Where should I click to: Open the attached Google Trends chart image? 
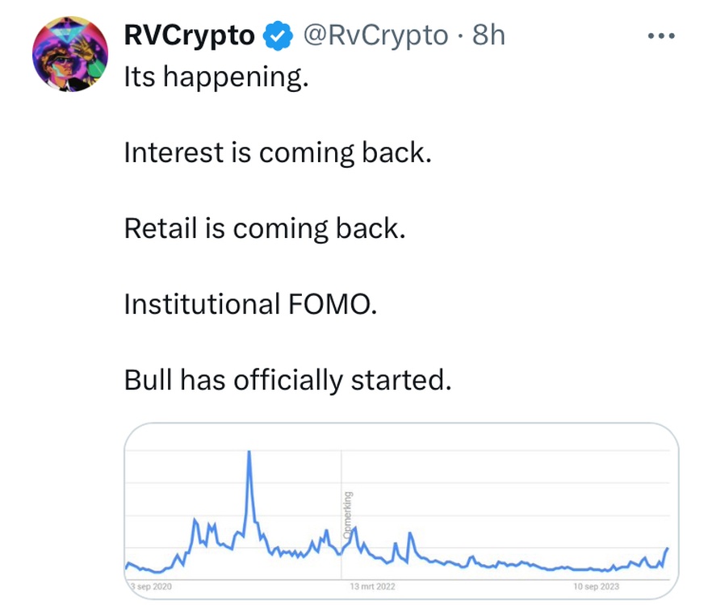pyautogui.click(x=401, y=511)
